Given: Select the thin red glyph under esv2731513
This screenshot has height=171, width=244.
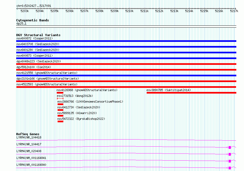Looking at the screenshot, I should click(x=60, y=98).
